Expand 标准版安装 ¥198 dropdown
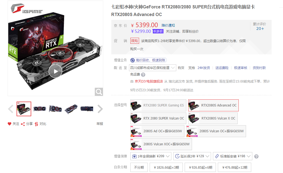Image resolution: width=283 pixels, height=173 pixels. (233, 156)
